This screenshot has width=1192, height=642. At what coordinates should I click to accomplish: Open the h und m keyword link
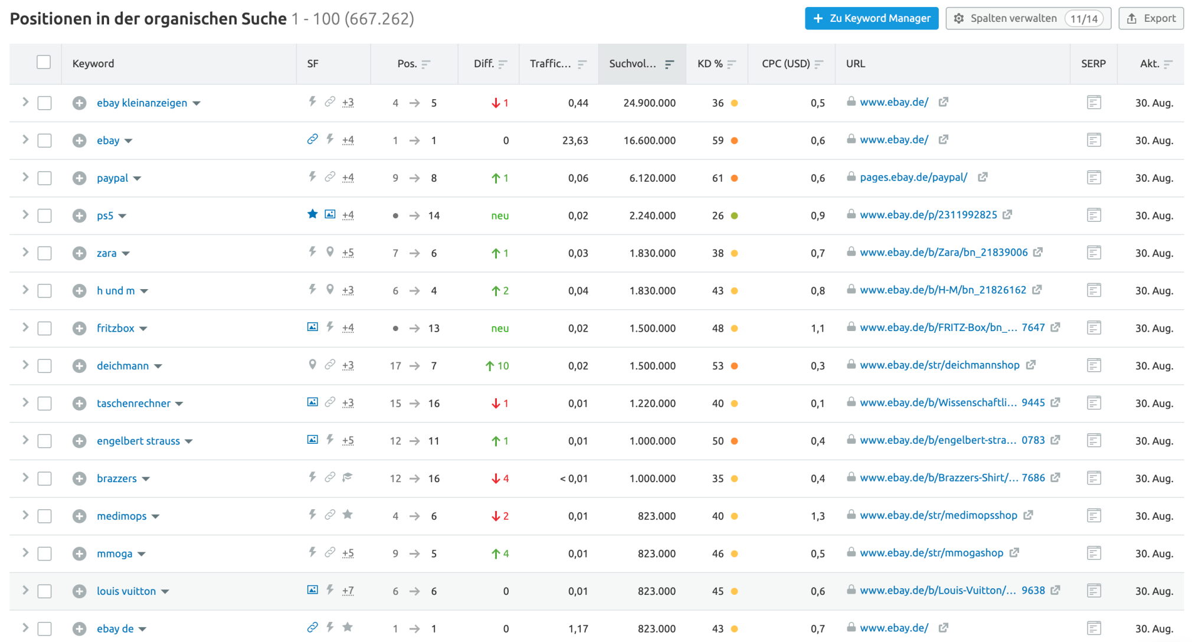click(116, 290)
